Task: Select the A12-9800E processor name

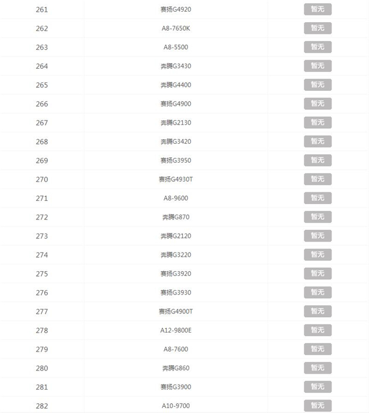Action: click(x=176, y=331)
